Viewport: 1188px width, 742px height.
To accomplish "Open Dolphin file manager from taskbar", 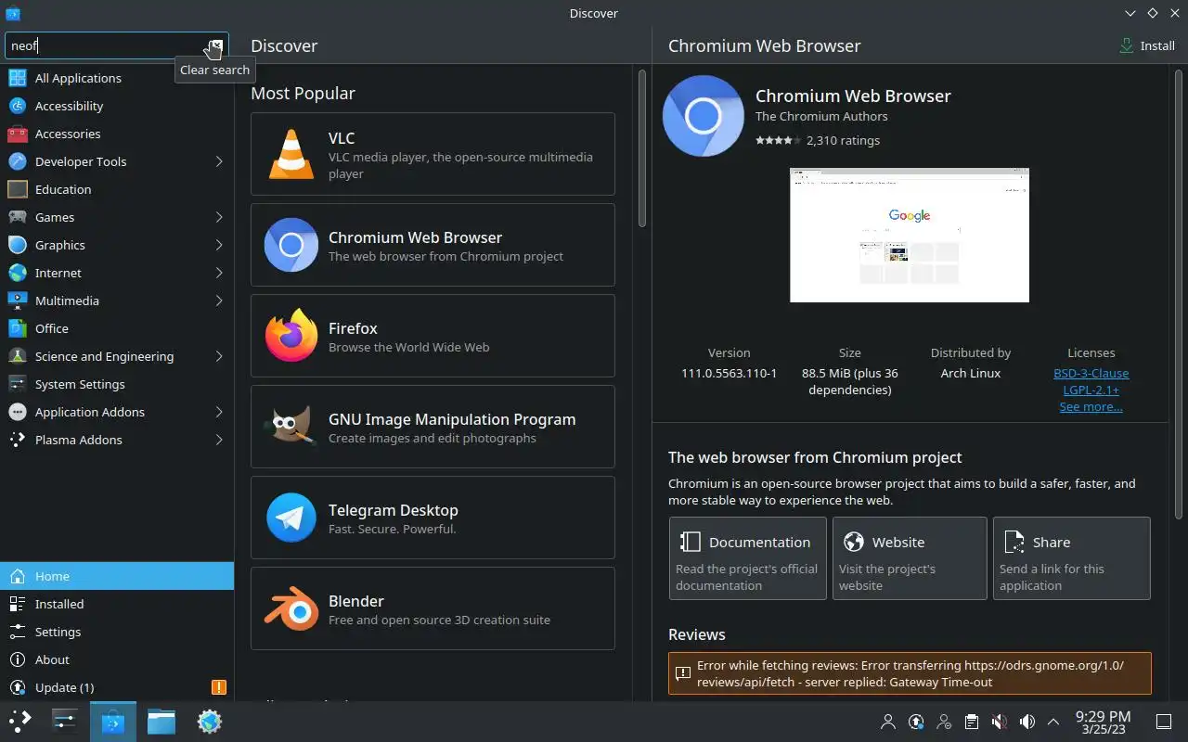I will tap(161, 721).
